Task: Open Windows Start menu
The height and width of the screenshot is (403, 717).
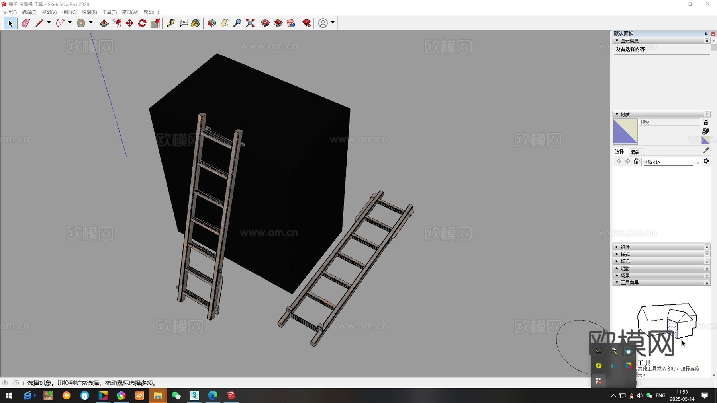Action: [9, 395]
